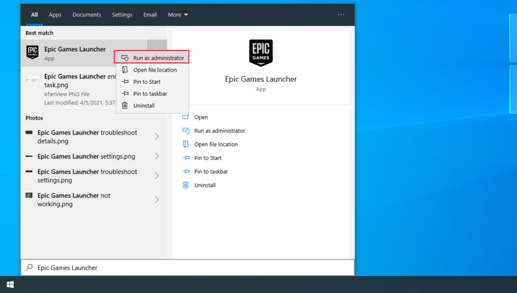Click the Windows Start button
Viewport: 517px width, 293px height.
tap(10, 284)
